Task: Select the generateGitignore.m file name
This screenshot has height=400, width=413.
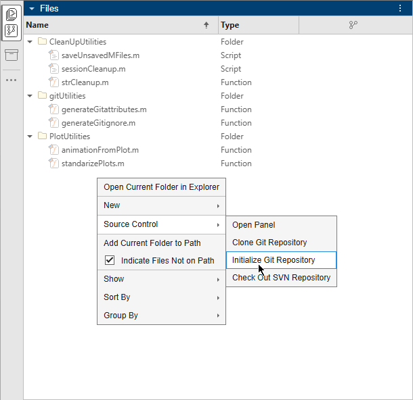Action: click(x=98, y=123)
